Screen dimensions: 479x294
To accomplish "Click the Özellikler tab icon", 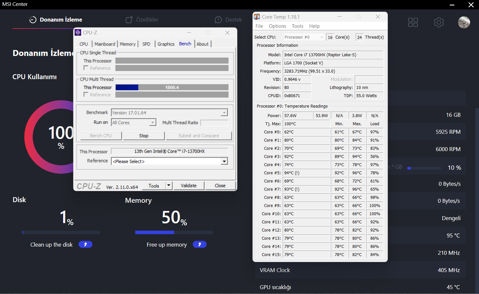I will coord(129,20).
